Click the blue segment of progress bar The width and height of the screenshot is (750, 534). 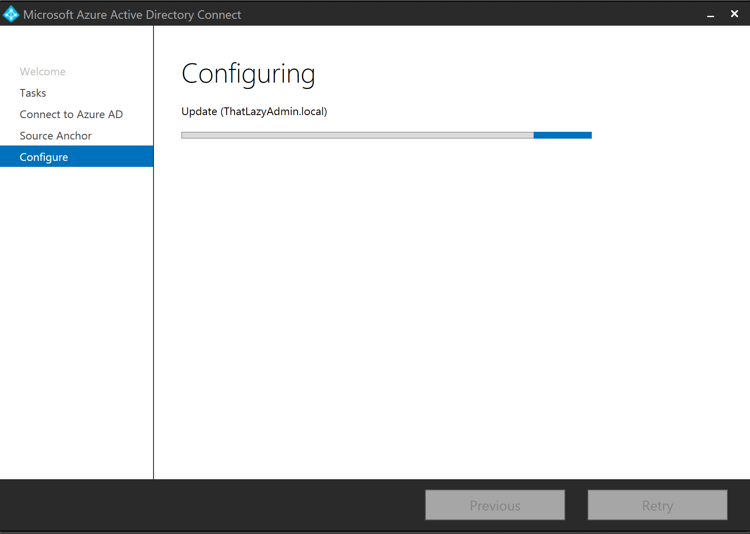tap(562, 135)
